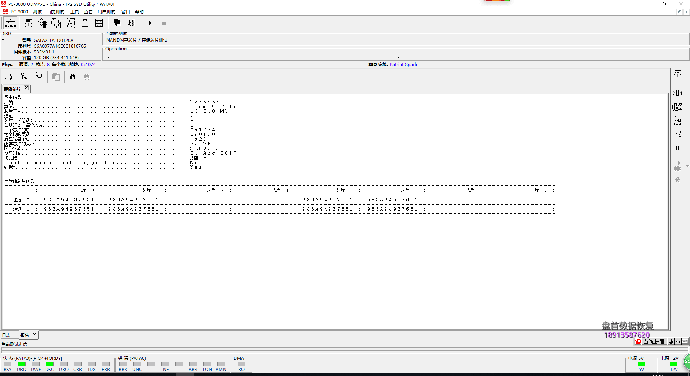Click the RESET counter icon

(x=677, y=121)
